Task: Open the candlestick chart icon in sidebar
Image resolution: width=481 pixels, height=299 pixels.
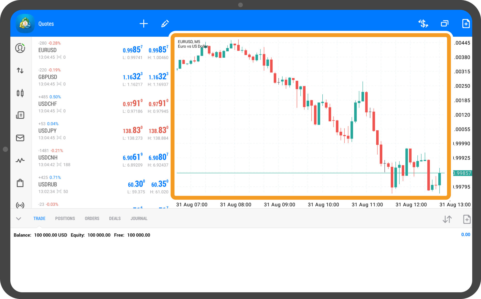Action: pyautogui.click(x=20, y=93)
